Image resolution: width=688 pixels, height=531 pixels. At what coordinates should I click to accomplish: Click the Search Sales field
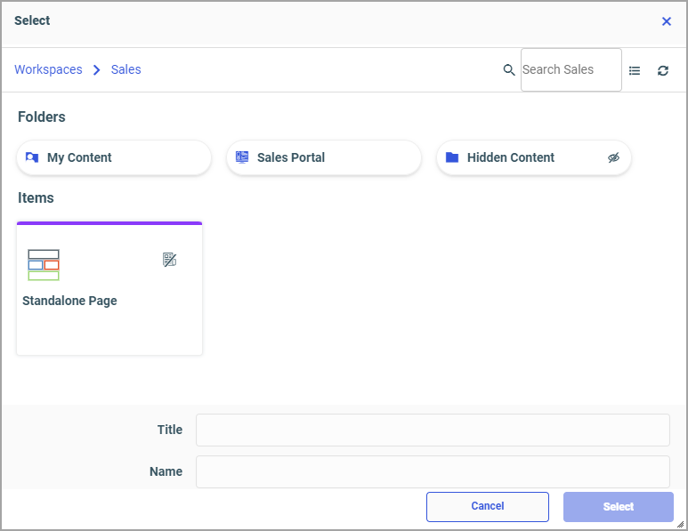click(x=571, y=70)
